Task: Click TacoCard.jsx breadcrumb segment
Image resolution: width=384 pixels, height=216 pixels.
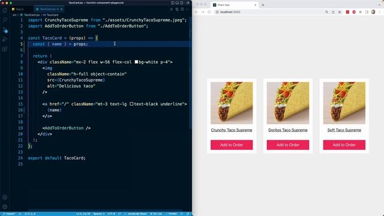Action: [32, 15]
